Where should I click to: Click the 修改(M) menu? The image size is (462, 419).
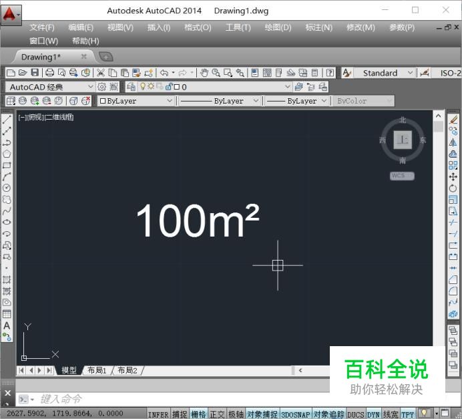coord(361,27)
